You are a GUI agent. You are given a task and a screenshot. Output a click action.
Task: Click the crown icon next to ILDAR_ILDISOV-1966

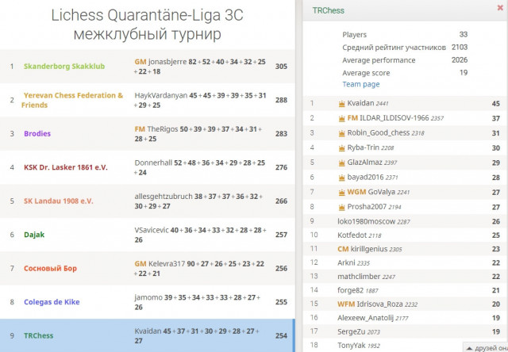pyautogui.click(x=341, y=119)
